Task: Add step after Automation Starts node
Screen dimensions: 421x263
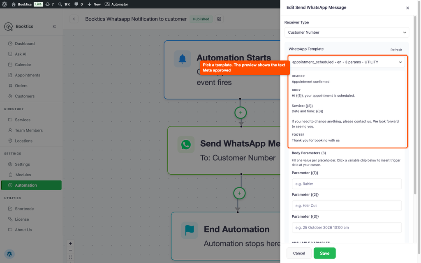Action: click(x=241, y=113)
